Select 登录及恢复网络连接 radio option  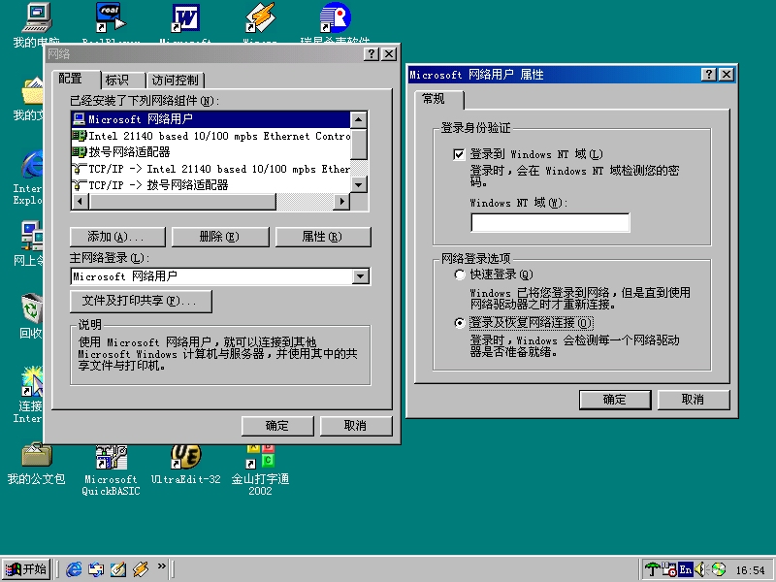click(x=460, y=323)
